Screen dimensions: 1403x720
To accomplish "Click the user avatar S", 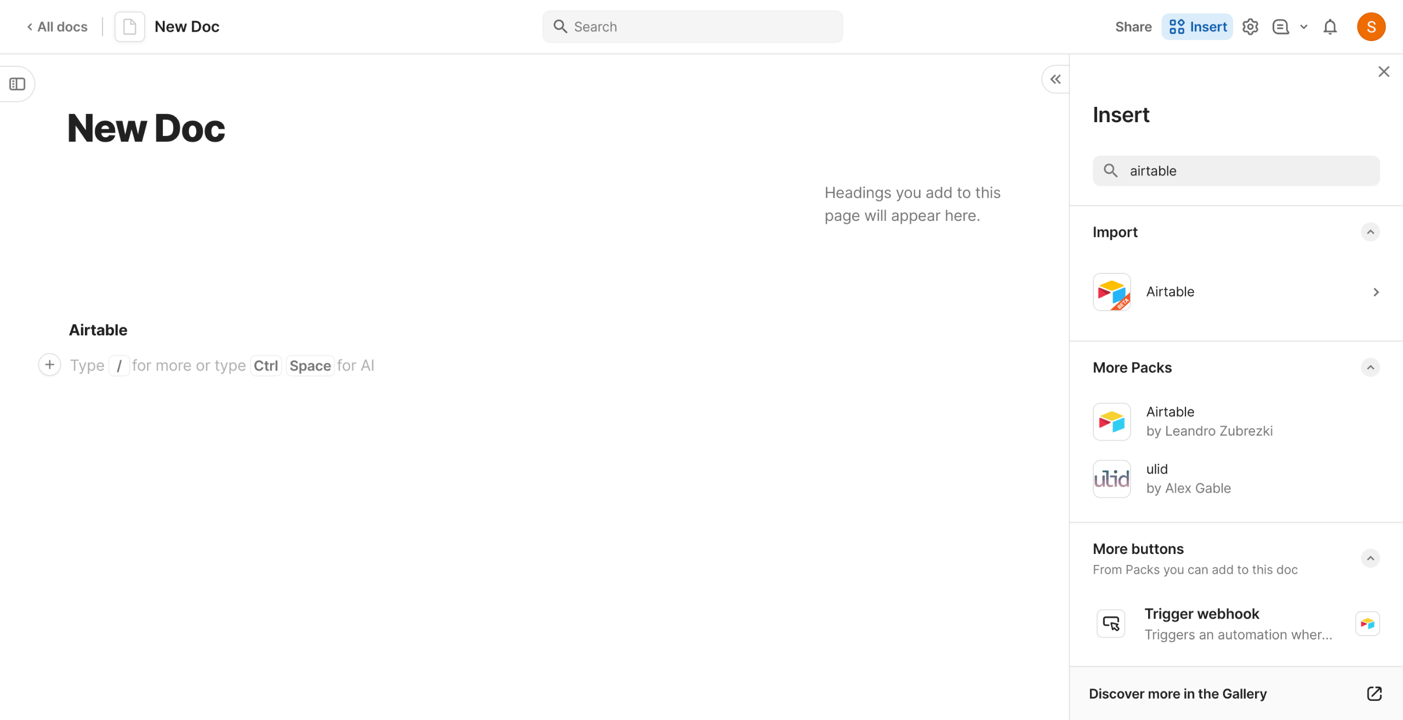I will [1371, 27].
